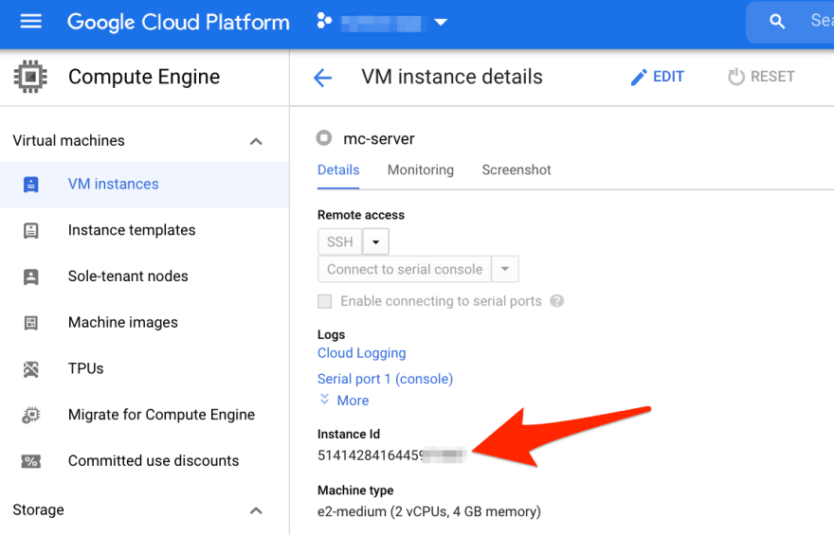This screenshot has width=834, height=535.
Task: Click the Machine type label
Action: click(x=355, y=490)
